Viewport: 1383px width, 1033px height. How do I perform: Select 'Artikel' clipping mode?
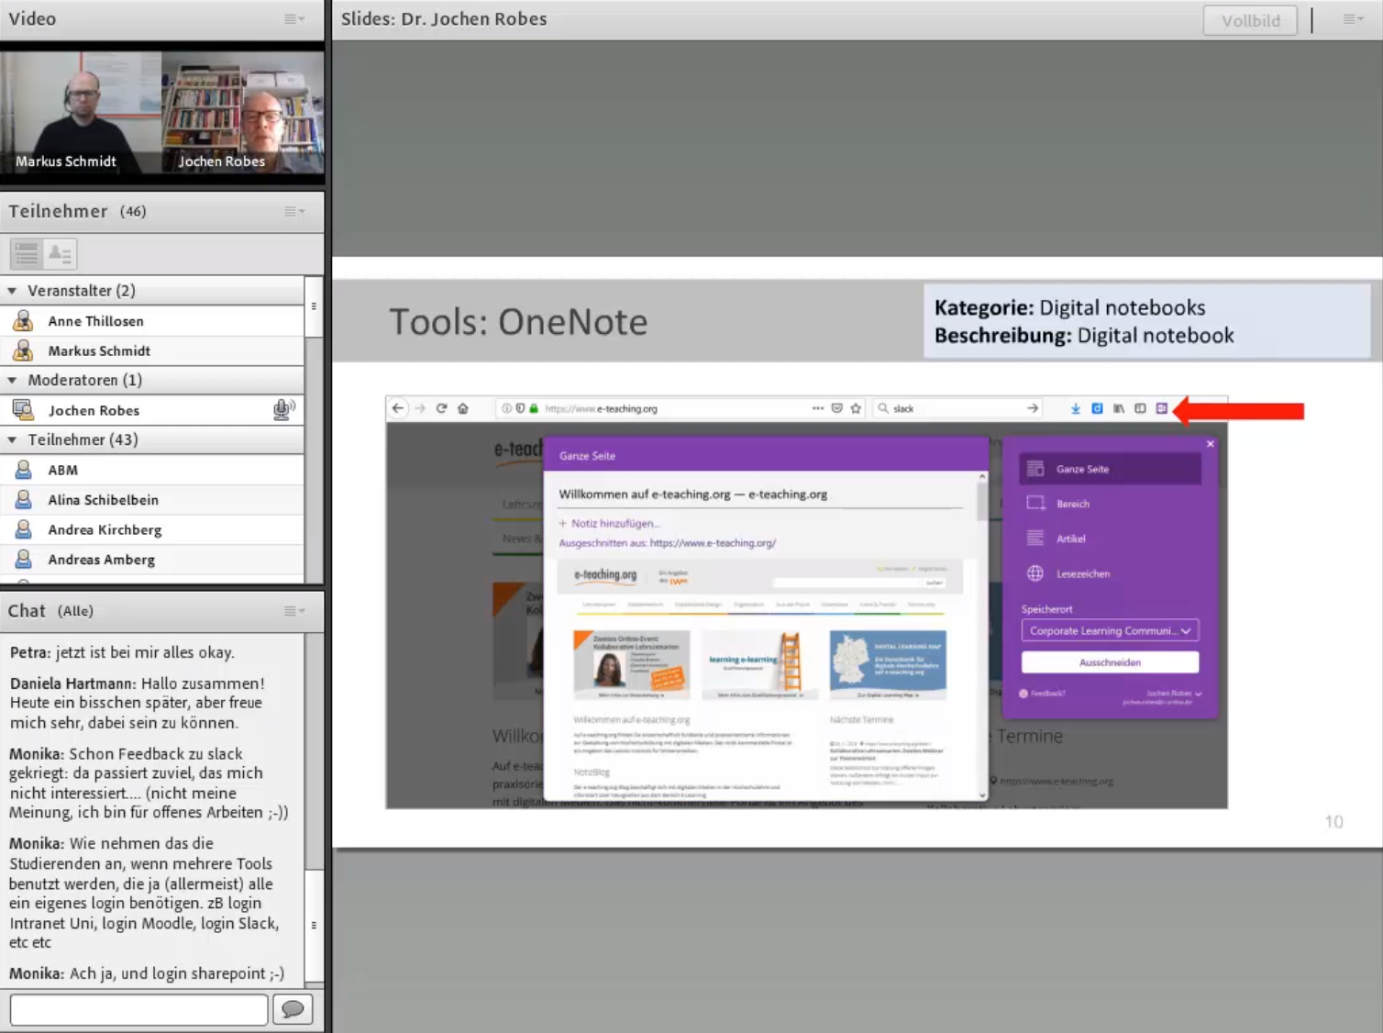coord(1110,539)
